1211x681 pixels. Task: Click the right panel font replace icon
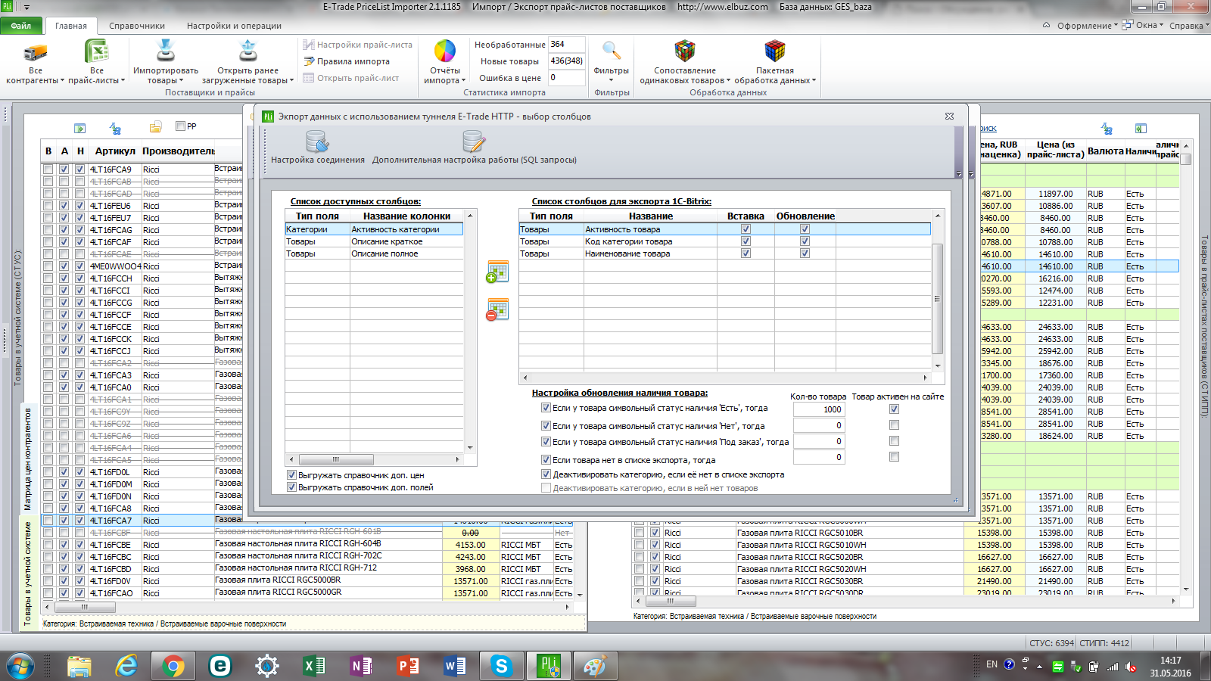(x=1107, y=129)
